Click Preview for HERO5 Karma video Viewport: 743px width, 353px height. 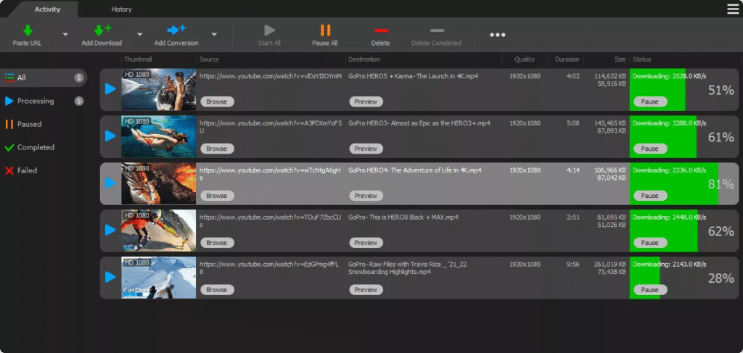click(x=366, y=101)
